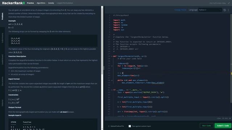Collapse the while loop fold arrow

coord(112,80)
